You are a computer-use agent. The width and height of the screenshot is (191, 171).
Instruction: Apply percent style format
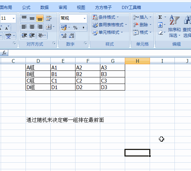(75, 28)
